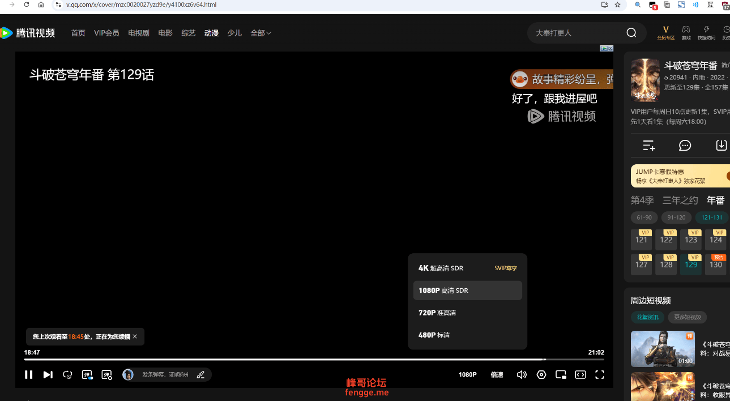This screenshot has height=401, width=730.
Task: Open the 动漫 tab
Action: [211, 33]
